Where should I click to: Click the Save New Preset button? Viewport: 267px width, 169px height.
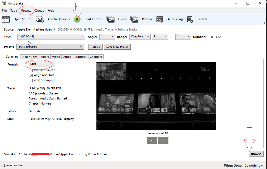[118, 46]
